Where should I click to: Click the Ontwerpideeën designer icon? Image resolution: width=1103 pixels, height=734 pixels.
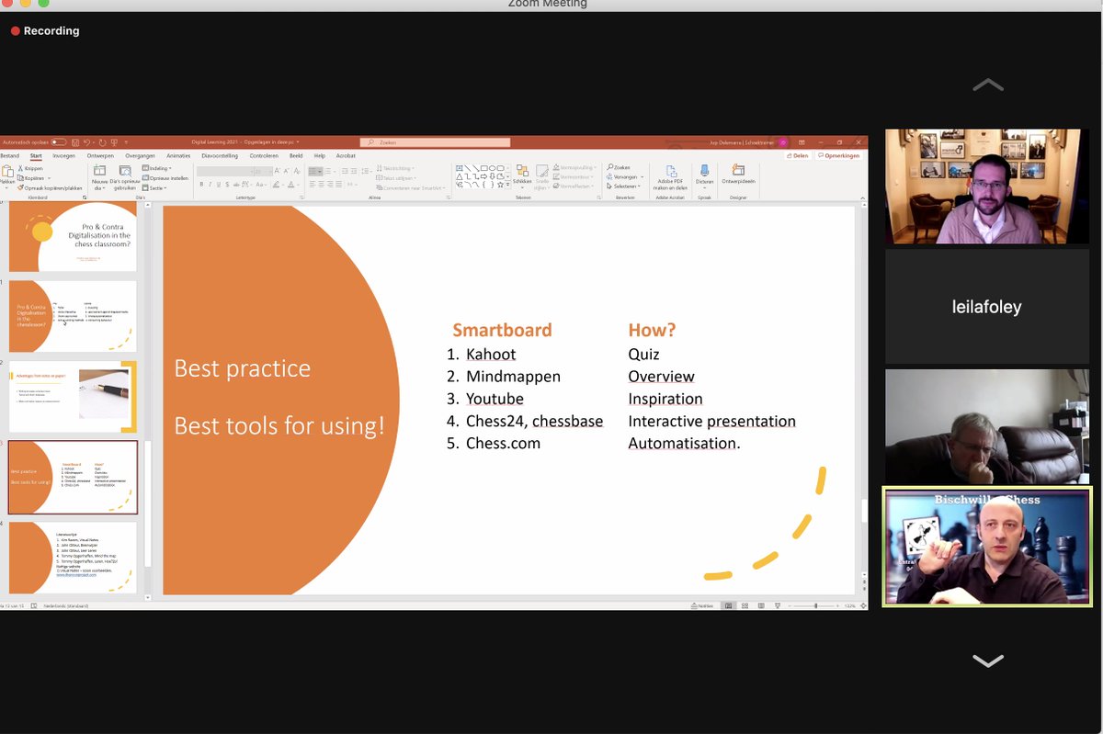point(739,171)
